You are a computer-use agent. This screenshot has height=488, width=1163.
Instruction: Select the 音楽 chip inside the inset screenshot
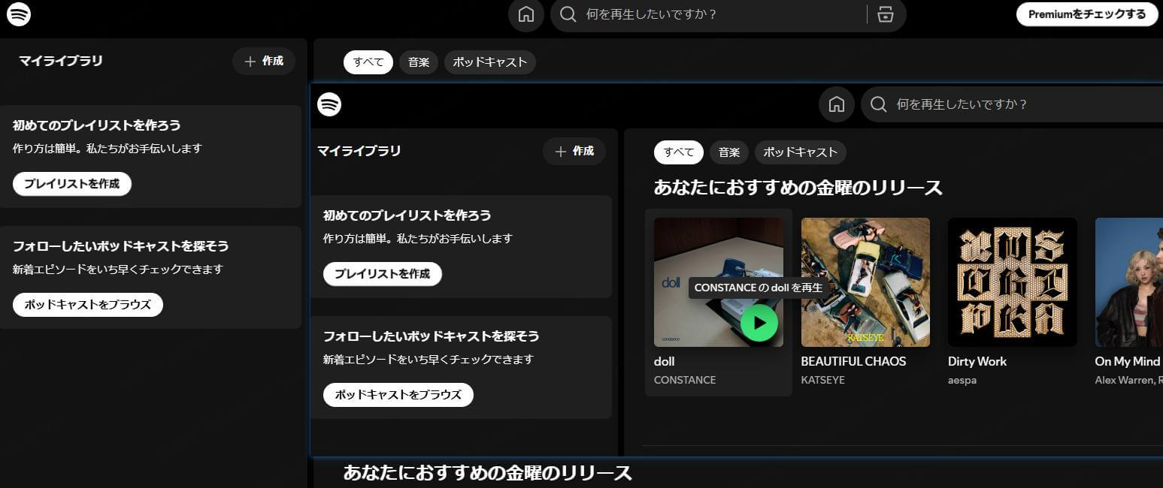729,152
